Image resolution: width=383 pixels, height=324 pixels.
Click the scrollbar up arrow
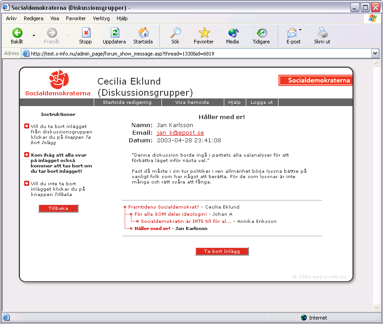[376, 64]
